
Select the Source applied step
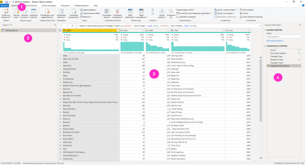[x=273, y=50]
